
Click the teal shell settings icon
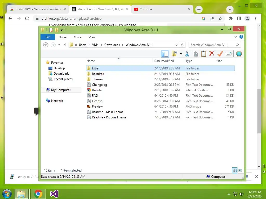pyautogui.click(x=239, y=54)
